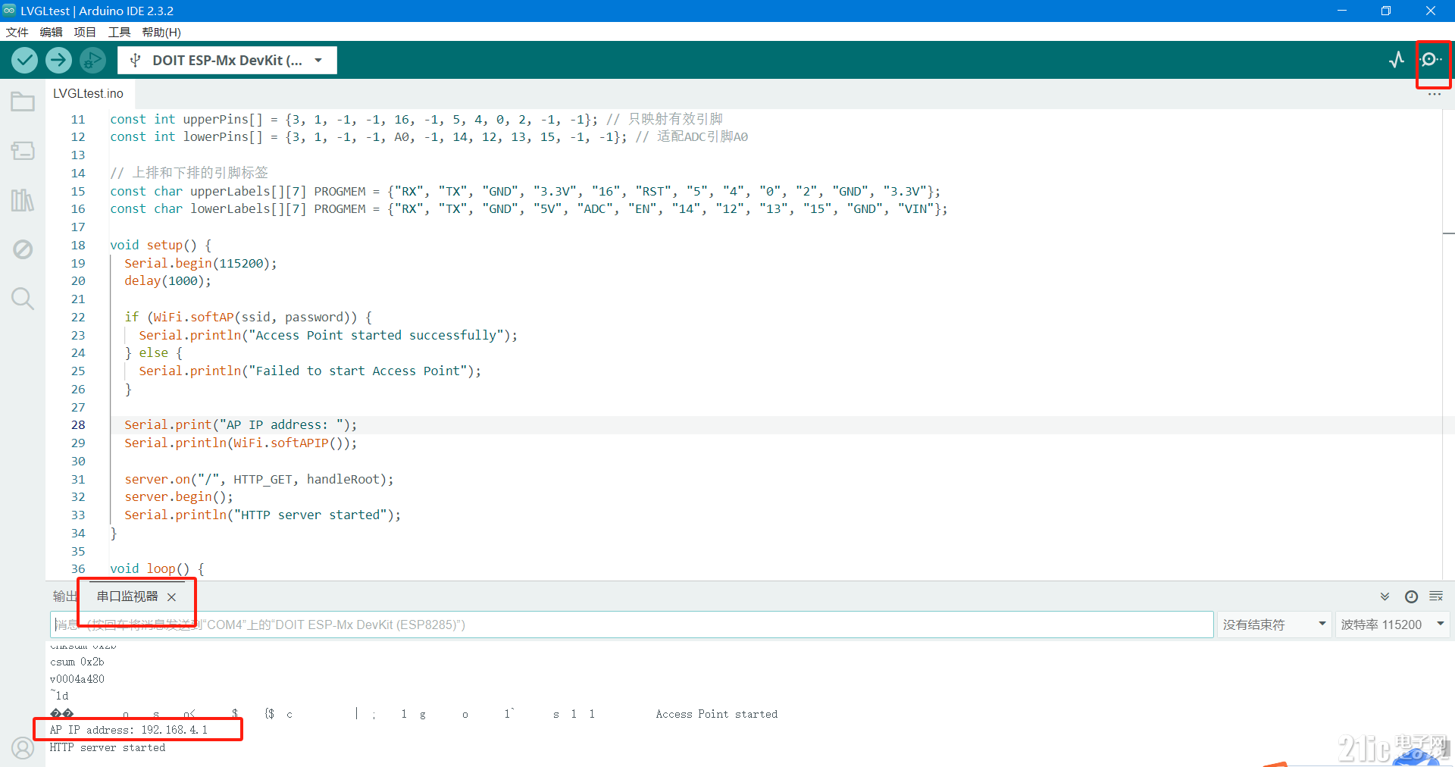Viewport: 1455px width, 767px height.
Task: Open the editor tab ellipsis menu
Action: tap(1435, 95)
